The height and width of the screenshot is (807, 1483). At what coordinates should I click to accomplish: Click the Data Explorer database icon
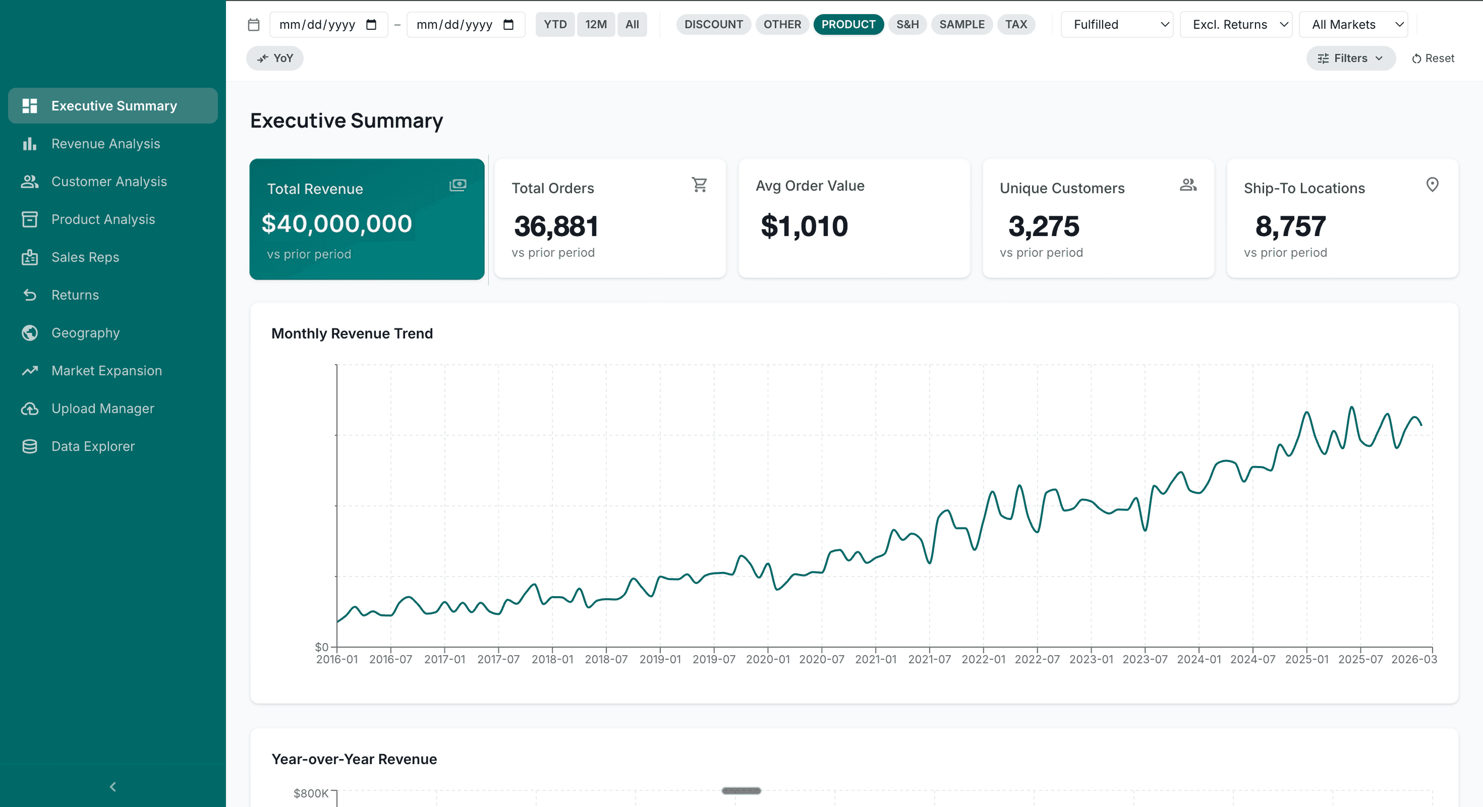point(29,447)
